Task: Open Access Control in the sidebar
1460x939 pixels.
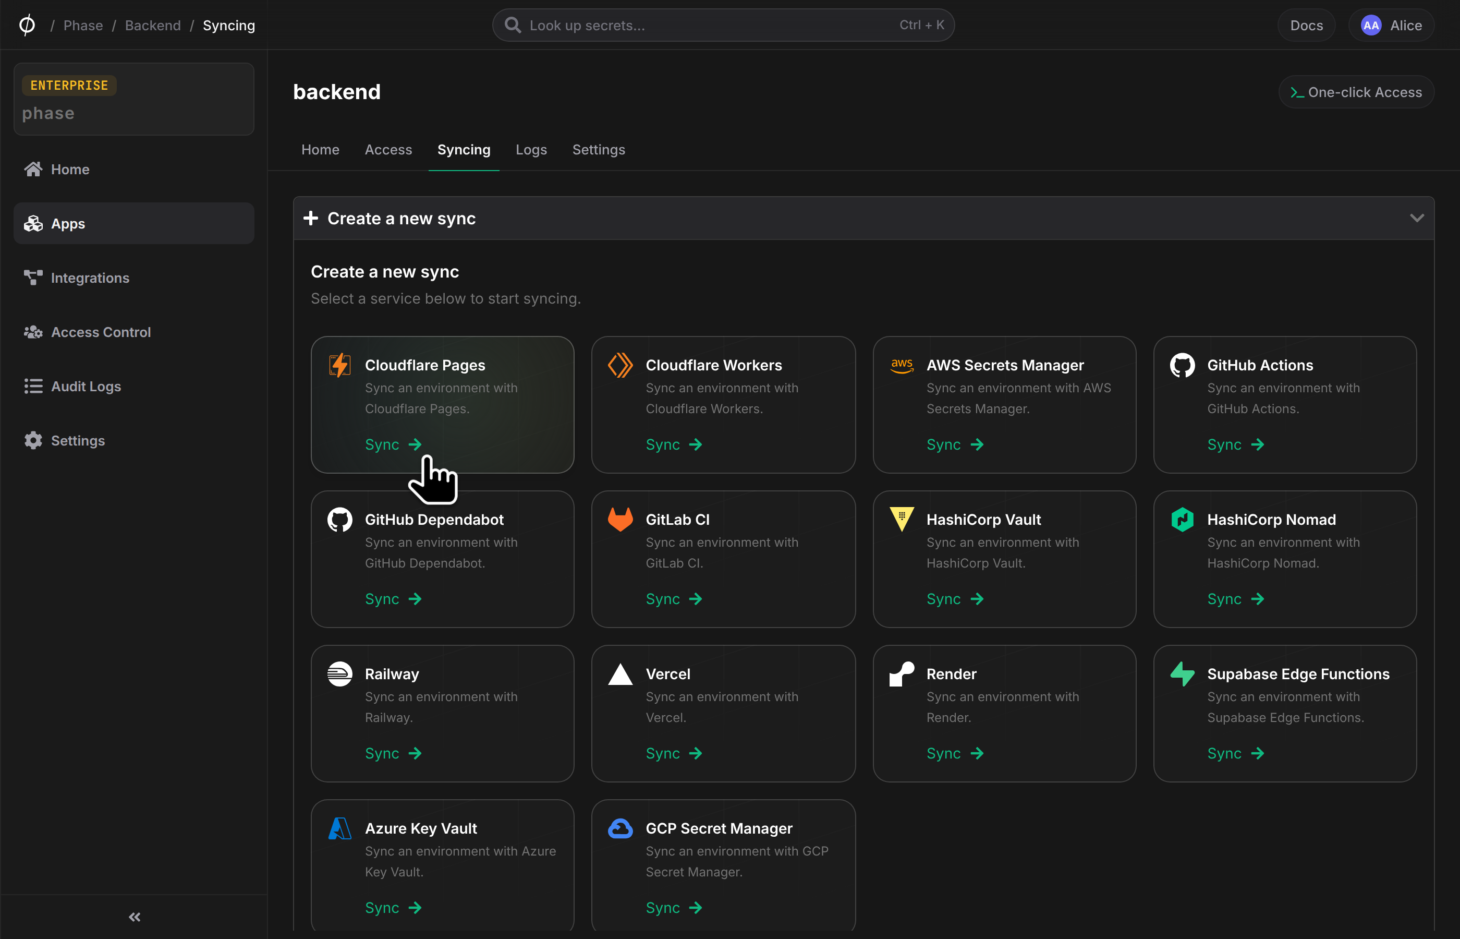Action: coord(134,332)
